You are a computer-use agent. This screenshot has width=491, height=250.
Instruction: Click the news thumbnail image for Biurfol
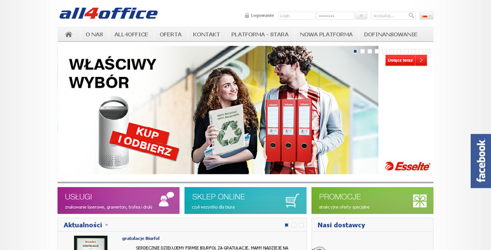coord(91,243)
